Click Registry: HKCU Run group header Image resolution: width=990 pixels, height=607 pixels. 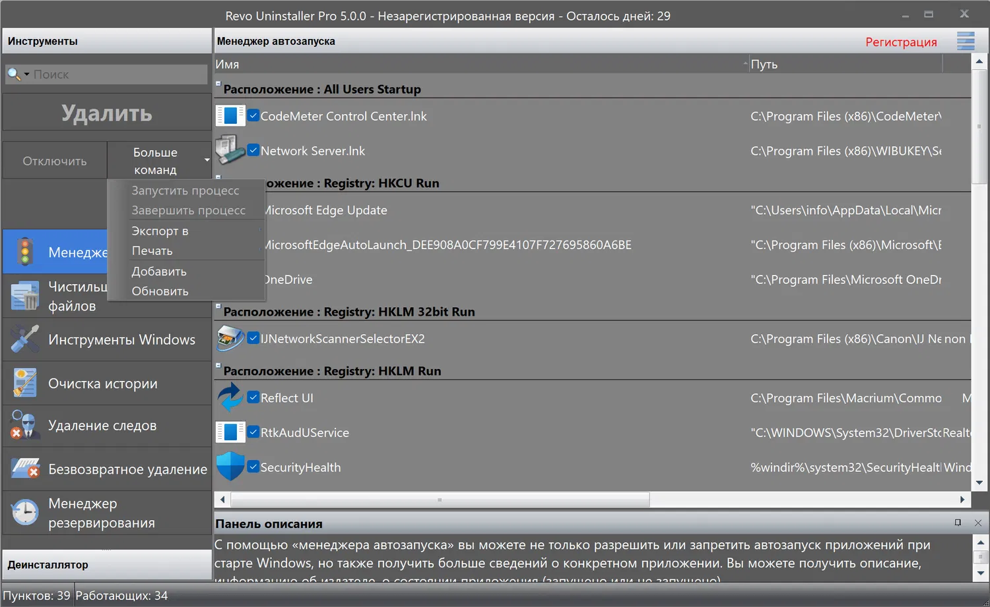pos(352,183)
